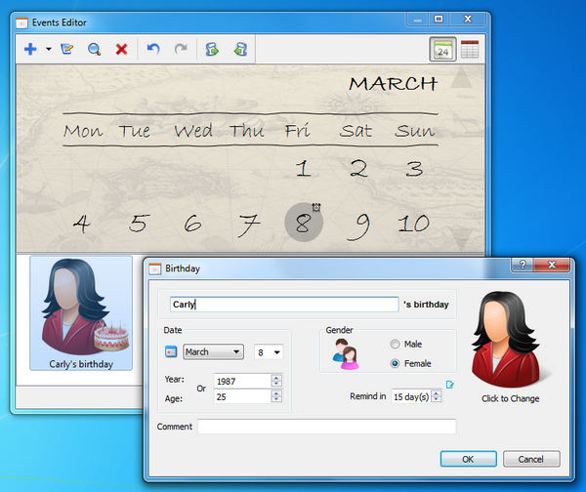Increase the Age value with up arrow
Image resolution: width=586 pixels, height=492 pixels.
tap(276, 393)
